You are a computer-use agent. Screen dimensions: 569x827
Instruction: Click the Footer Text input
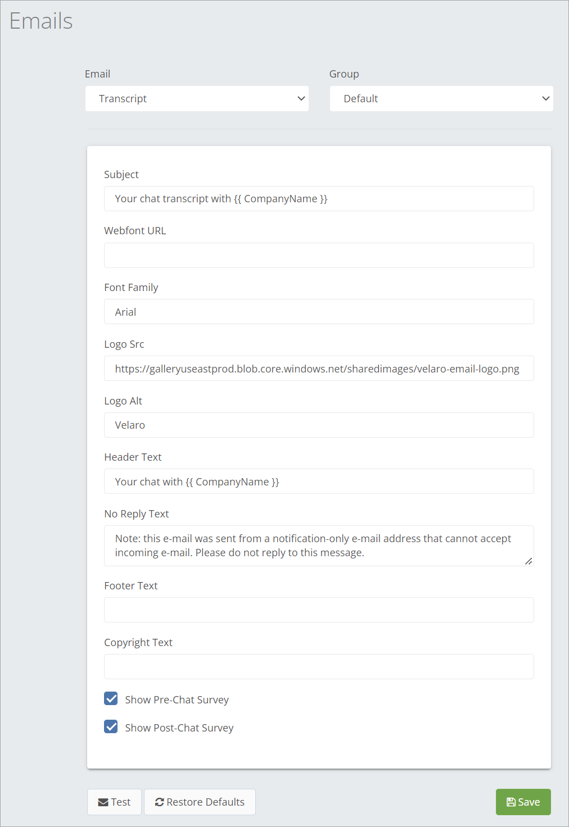click(x=319, y=610)
